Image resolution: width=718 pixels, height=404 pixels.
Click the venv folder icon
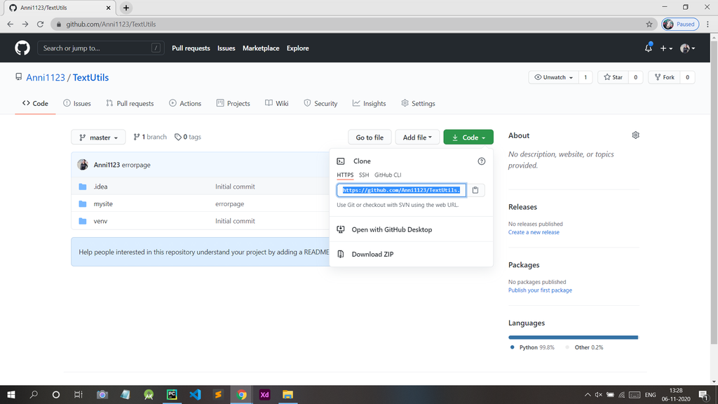coord(83,221)
